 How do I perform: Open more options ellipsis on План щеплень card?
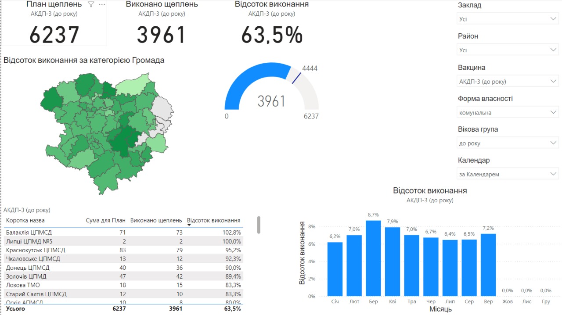(102, 4)
